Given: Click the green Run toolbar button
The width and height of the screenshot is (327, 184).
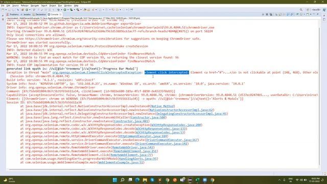Looking at the screenshot, I should point(65,10).
